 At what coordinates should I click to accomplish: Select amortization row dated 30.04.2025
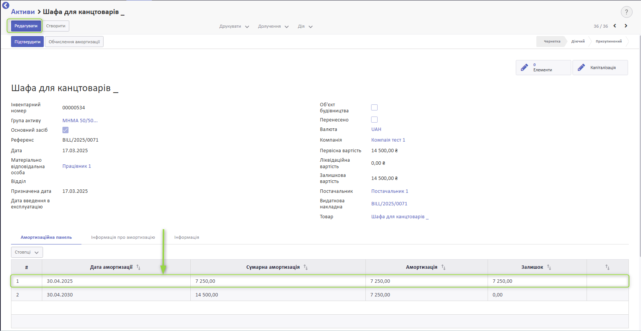point(320,281)
